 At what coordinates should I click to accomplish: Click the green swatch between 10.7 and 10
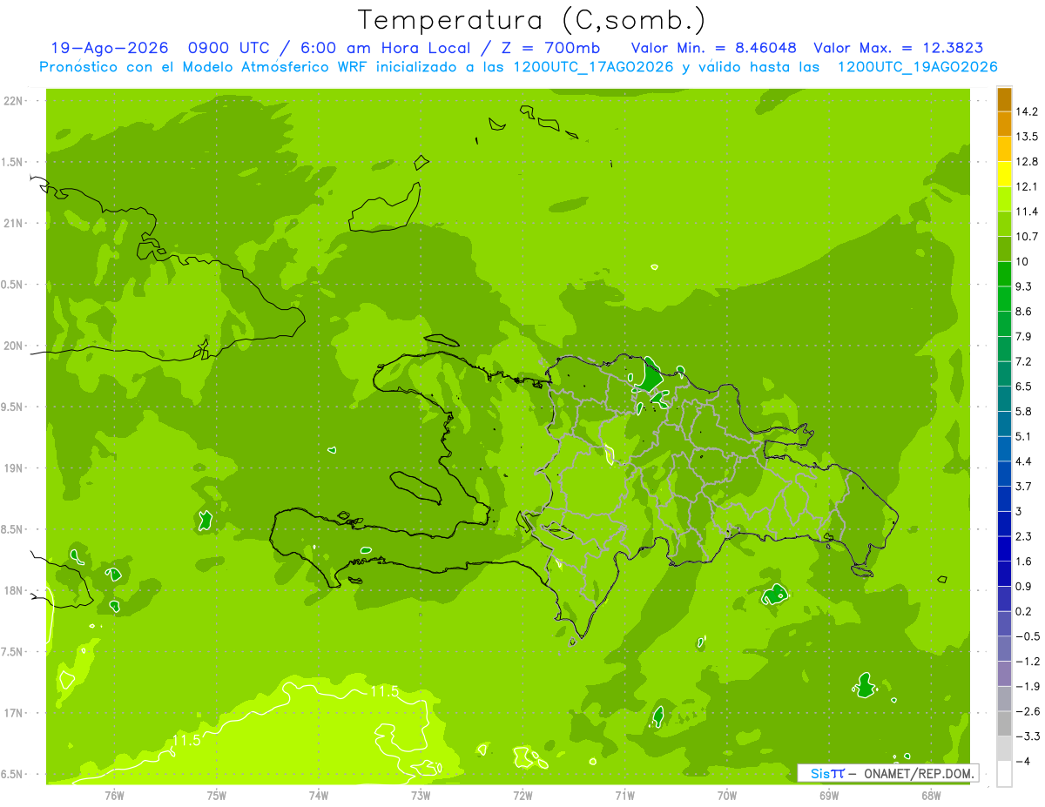pyautogui.click(x=1004, y=249)
